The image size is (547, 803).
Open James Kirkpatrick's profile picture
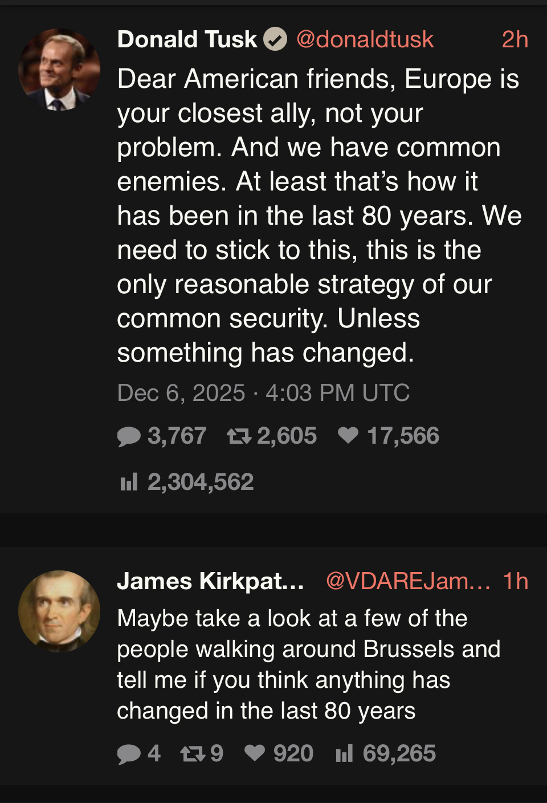click(59, 611)
